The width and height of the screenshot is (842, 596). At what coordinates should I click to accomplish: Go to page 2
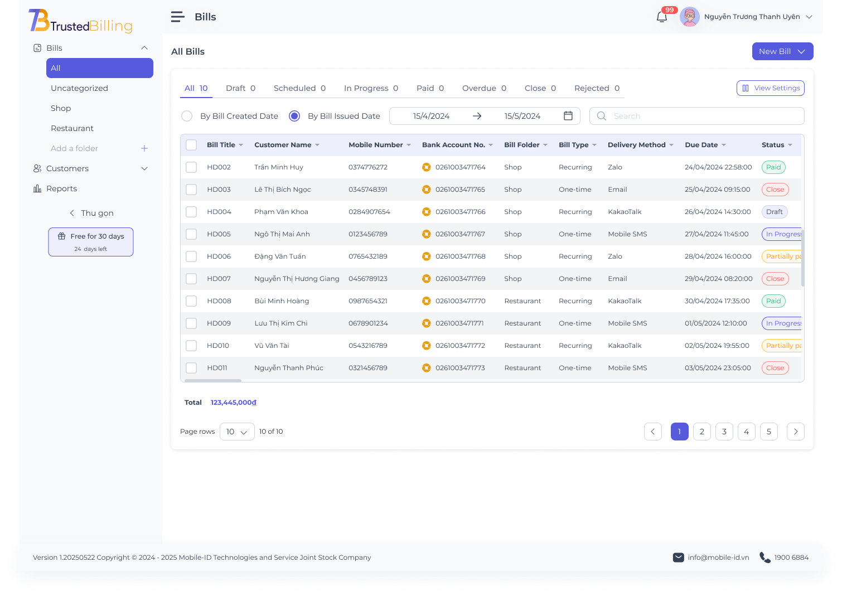pos(702,432)
